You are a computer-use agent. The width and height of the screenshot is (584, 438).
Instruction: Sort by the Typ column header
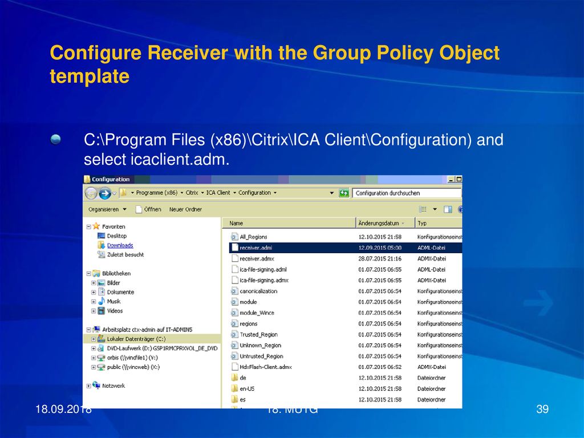439,223
